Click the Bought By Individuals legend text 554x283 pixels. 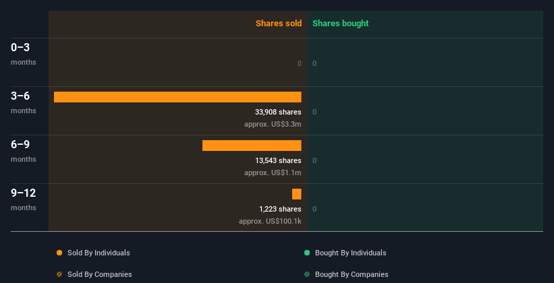point(350,253)
